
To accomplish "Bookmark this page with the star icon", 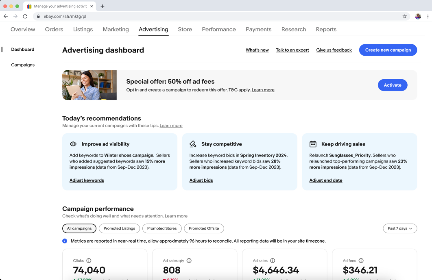I will pos(404,16).
